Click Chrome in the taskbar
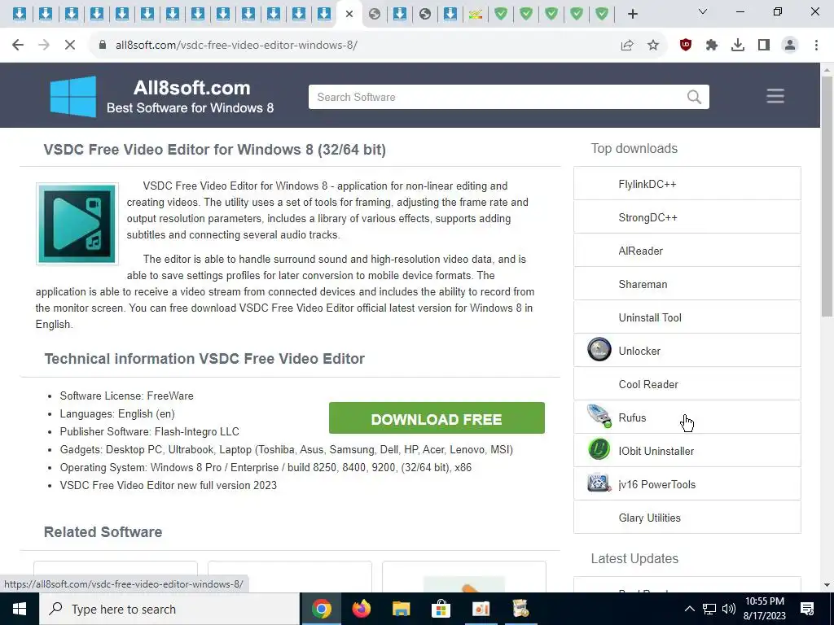Image resolution: width=834 pixels, height=625 pixels. point(321,609)
